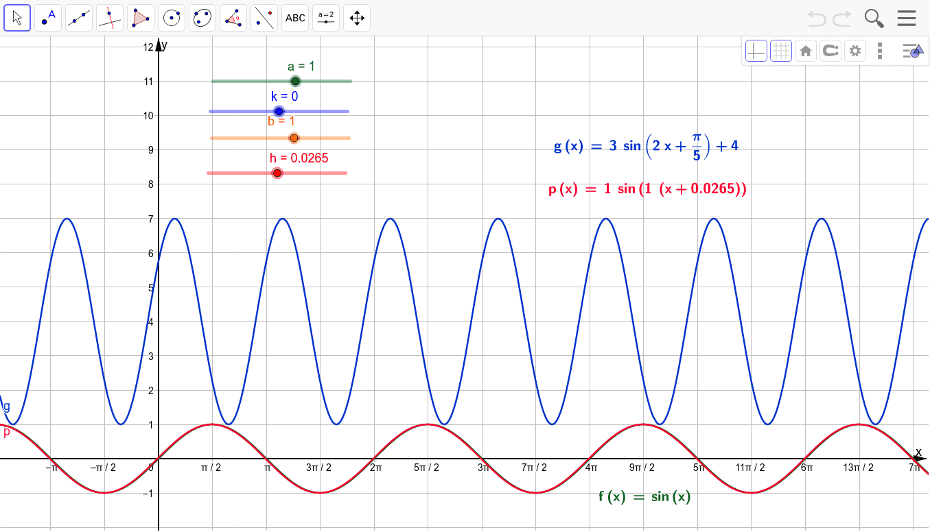Select the Move Graphics View tool
The image size is (930, 532).
(x=357, y=18)
